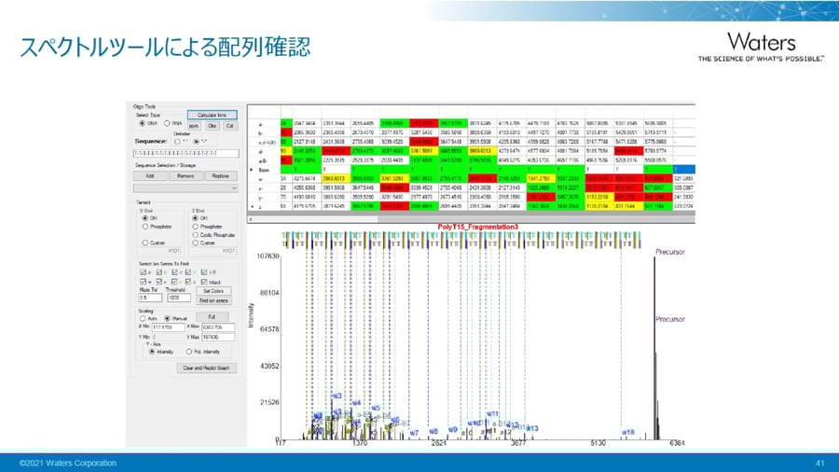Select the DNA type radio button

[x=142, y=123]
